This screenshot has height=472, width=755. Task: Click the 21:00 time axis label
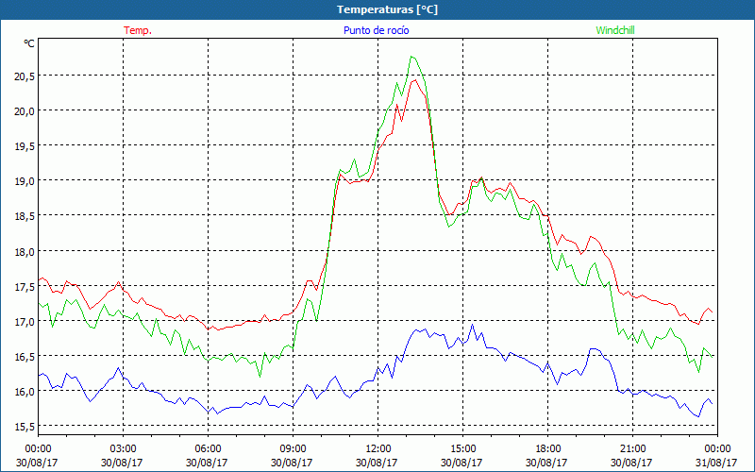[632, 448]
